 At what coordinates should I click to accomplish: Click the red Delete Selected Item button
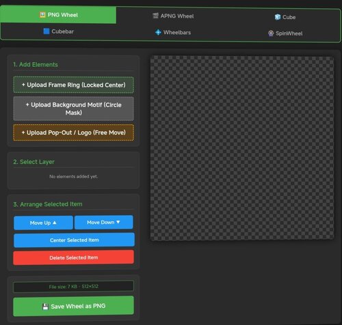coord(73,257)
